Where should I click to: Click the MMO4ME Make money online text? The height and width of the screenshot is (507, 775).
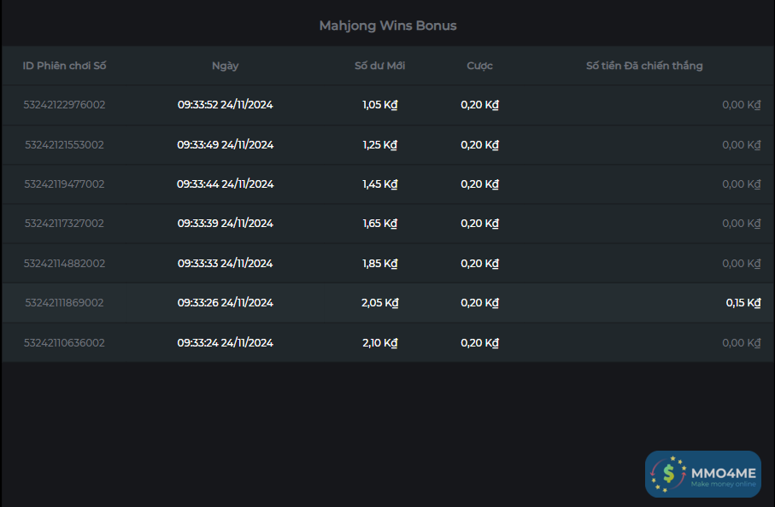(723, 475)
